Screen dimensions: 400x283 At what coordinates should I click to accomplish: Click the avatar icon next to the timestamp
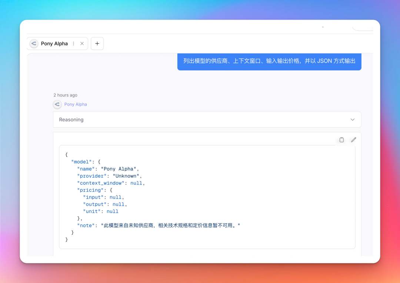[57, 104]
